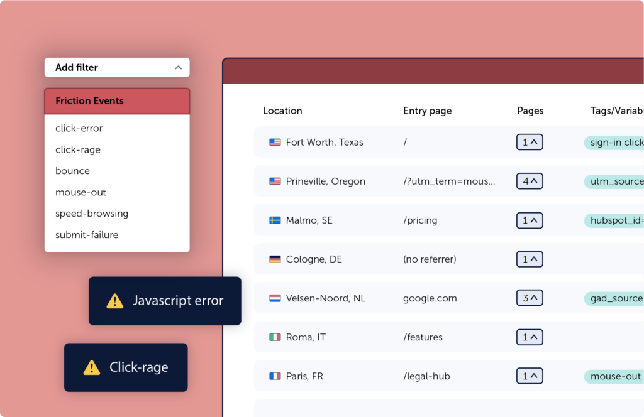The width and height of the screenshot is (644, 417).
Task: Choose click-rage from the friction events list
Action: tap(78, 149)
